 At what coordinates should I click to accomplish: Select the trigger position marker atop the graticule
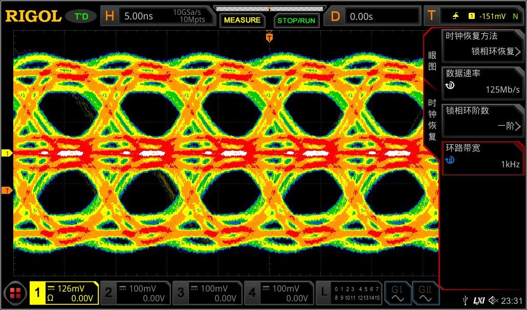[x=269, y=36]
